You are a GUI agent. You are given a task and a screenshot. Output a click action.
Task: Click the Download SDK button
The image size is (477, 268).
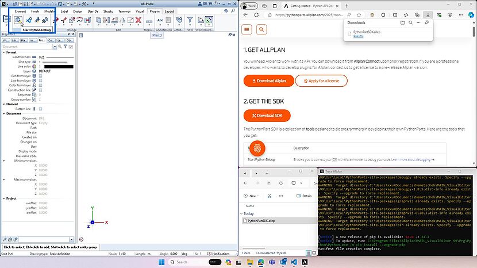263,116
